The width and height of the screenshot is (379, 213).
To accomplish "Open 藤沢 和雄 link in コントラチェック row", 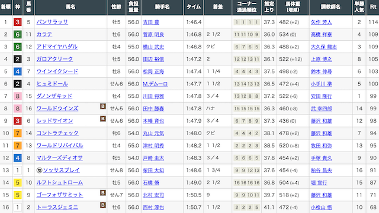I will 321,133.
